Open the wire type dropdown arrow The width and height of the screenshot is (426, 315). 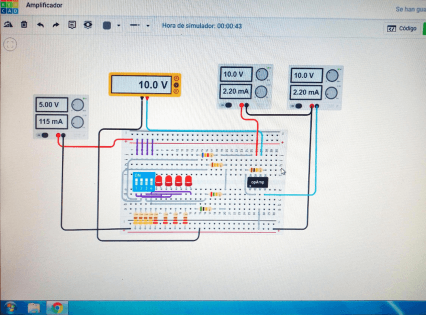pyautogui.click(x=148, y=25)
